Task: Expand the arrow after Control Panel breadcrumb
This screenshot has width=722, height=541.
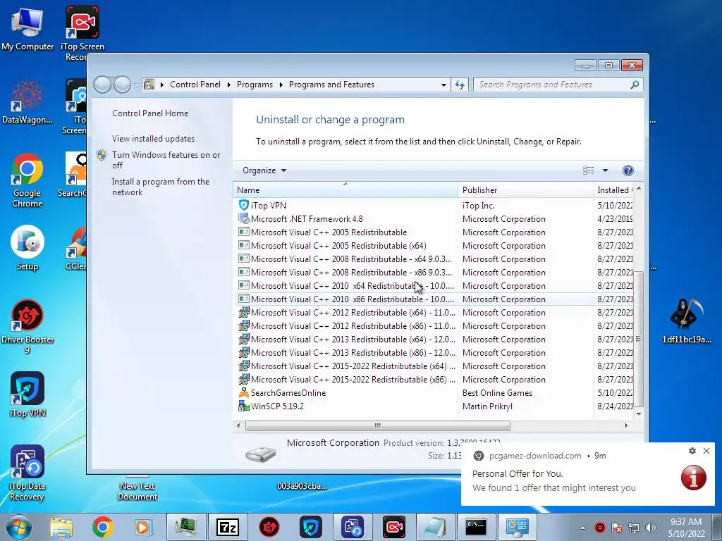Action: coord(229,85)
